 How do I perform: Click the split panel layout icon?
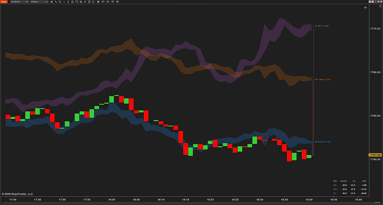(x=103, y=2)
